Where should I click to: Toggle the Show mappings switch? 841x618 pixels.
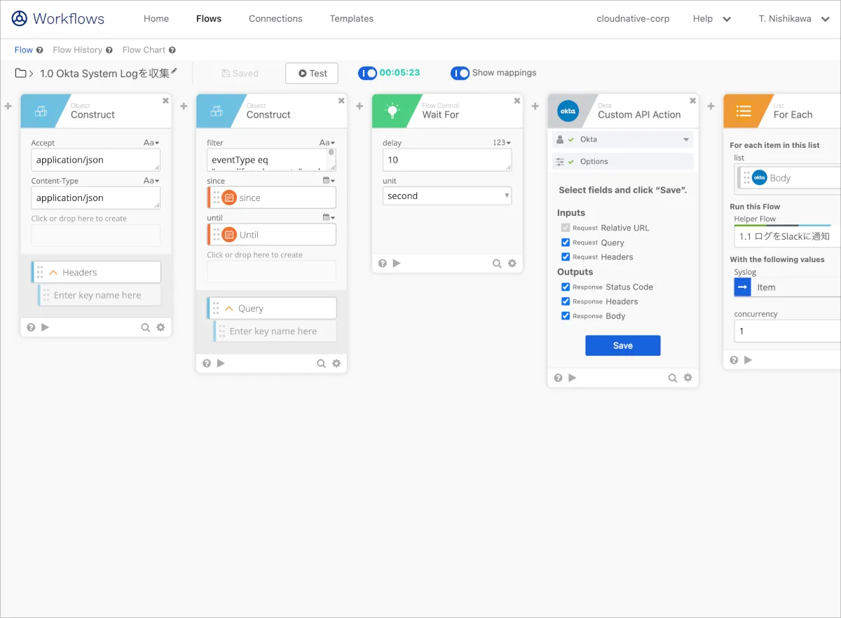point(460,73)
